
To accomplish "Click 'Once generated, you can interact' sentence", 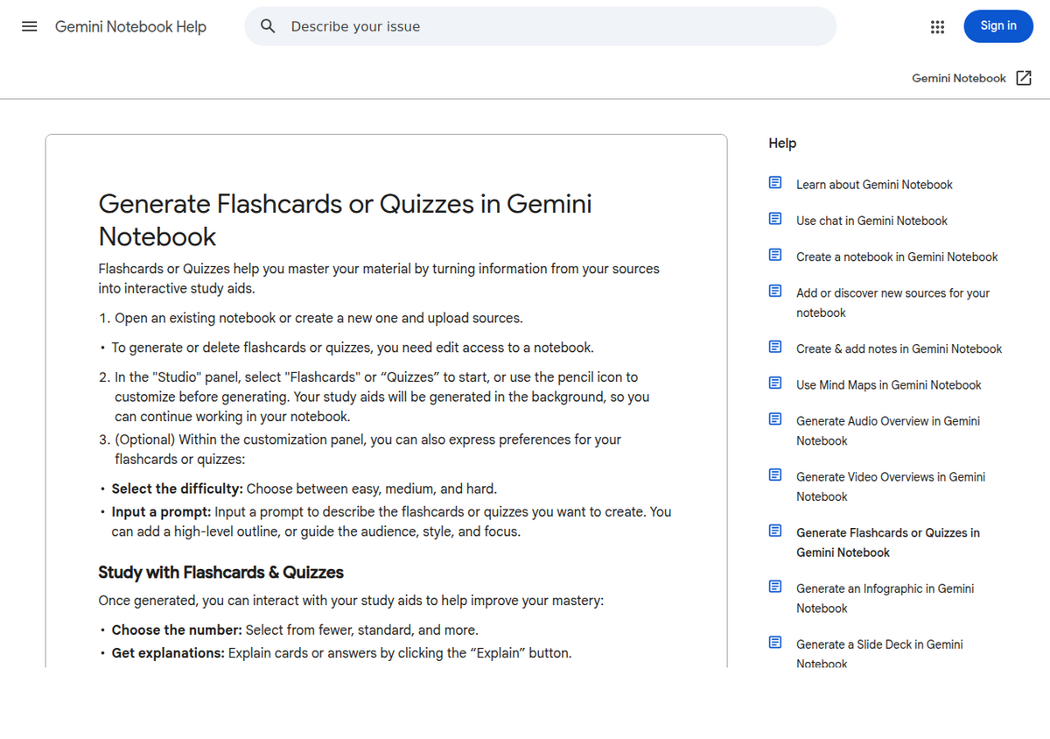I will click(x=351, y=601).
